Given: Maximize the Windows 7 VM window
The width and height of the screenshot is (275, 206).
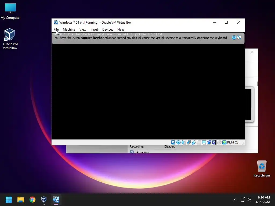Looking at the screenshot, I should [226, 22].
